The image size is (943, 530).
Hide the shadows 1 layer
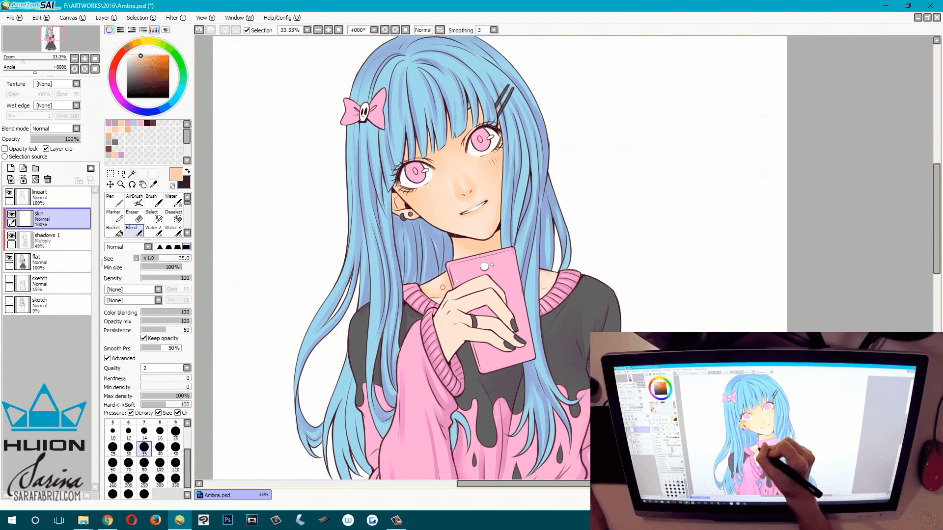click(11, 236)
